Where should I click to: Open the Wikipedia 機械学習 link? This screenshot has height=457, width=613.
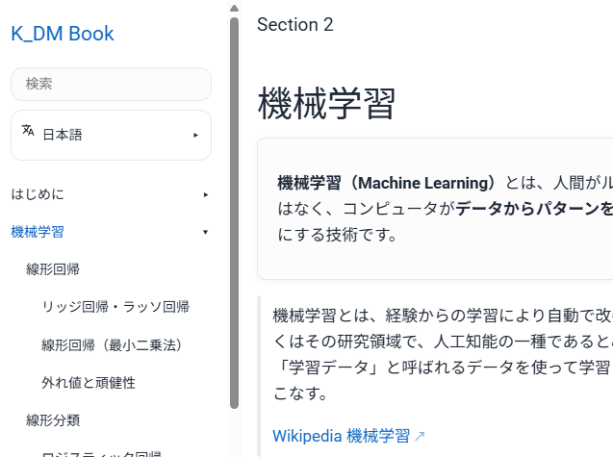click(x=341, y=436)
